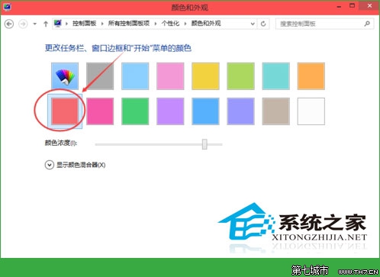Close the 颜色和外观 window
Image resolution: width=380 pixels, height=277 pixels.
coord(369,6)
